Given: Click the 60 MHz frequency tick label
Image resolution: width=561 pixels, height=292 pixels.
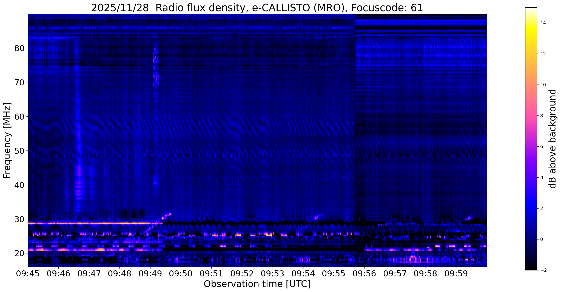Looking at the screenshot, I should pyautogui.click(x=19, y=117).
